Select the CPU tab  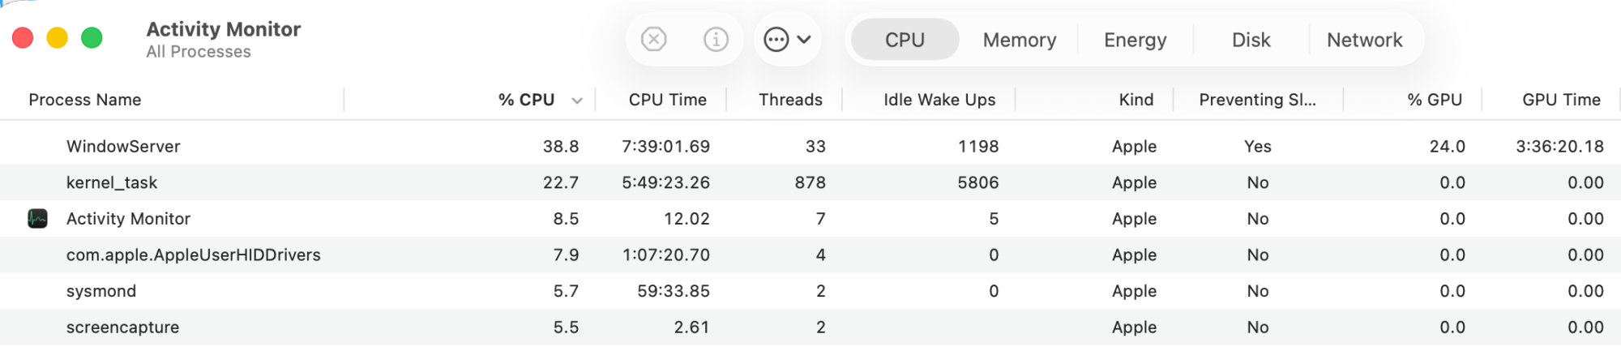tap(905, 40)
